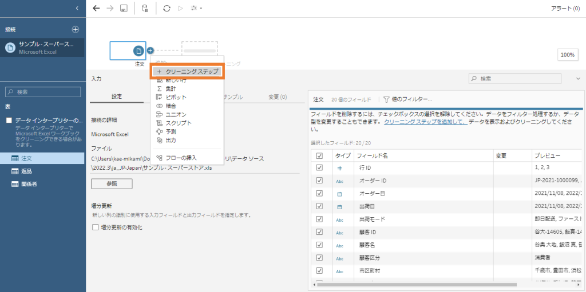Uncheck the 顧客 ID field checkbox
The height and width of the screenshot is (292, 586).
[x=319, y=232]
